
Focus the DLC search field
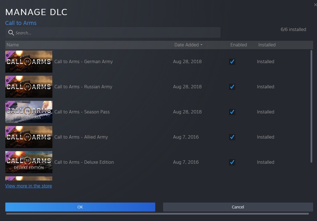pos(113,33)
